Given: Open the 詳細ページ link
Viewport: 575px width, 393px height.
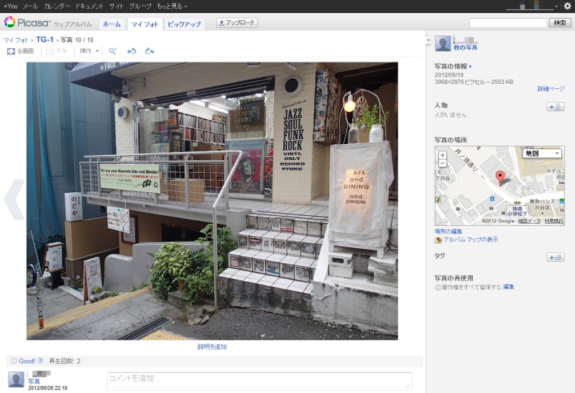Looking at the screenshot, I should [551, 88].
